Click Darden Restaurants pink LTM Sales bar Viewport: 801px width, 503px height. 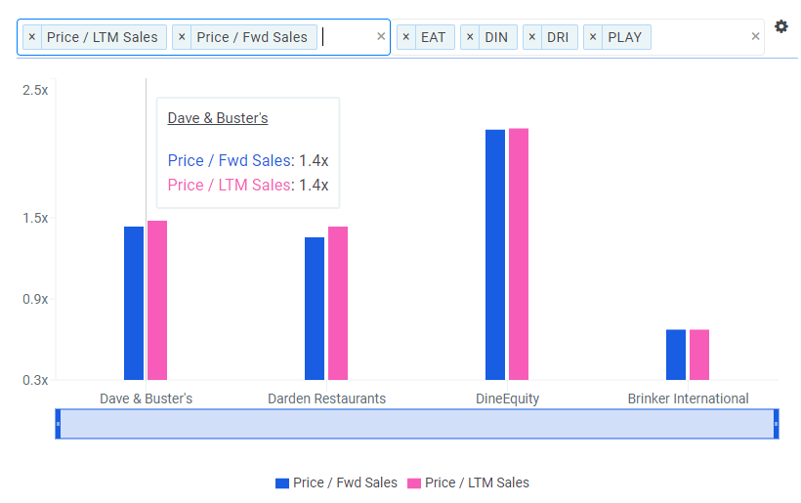(x=338, y=304)
